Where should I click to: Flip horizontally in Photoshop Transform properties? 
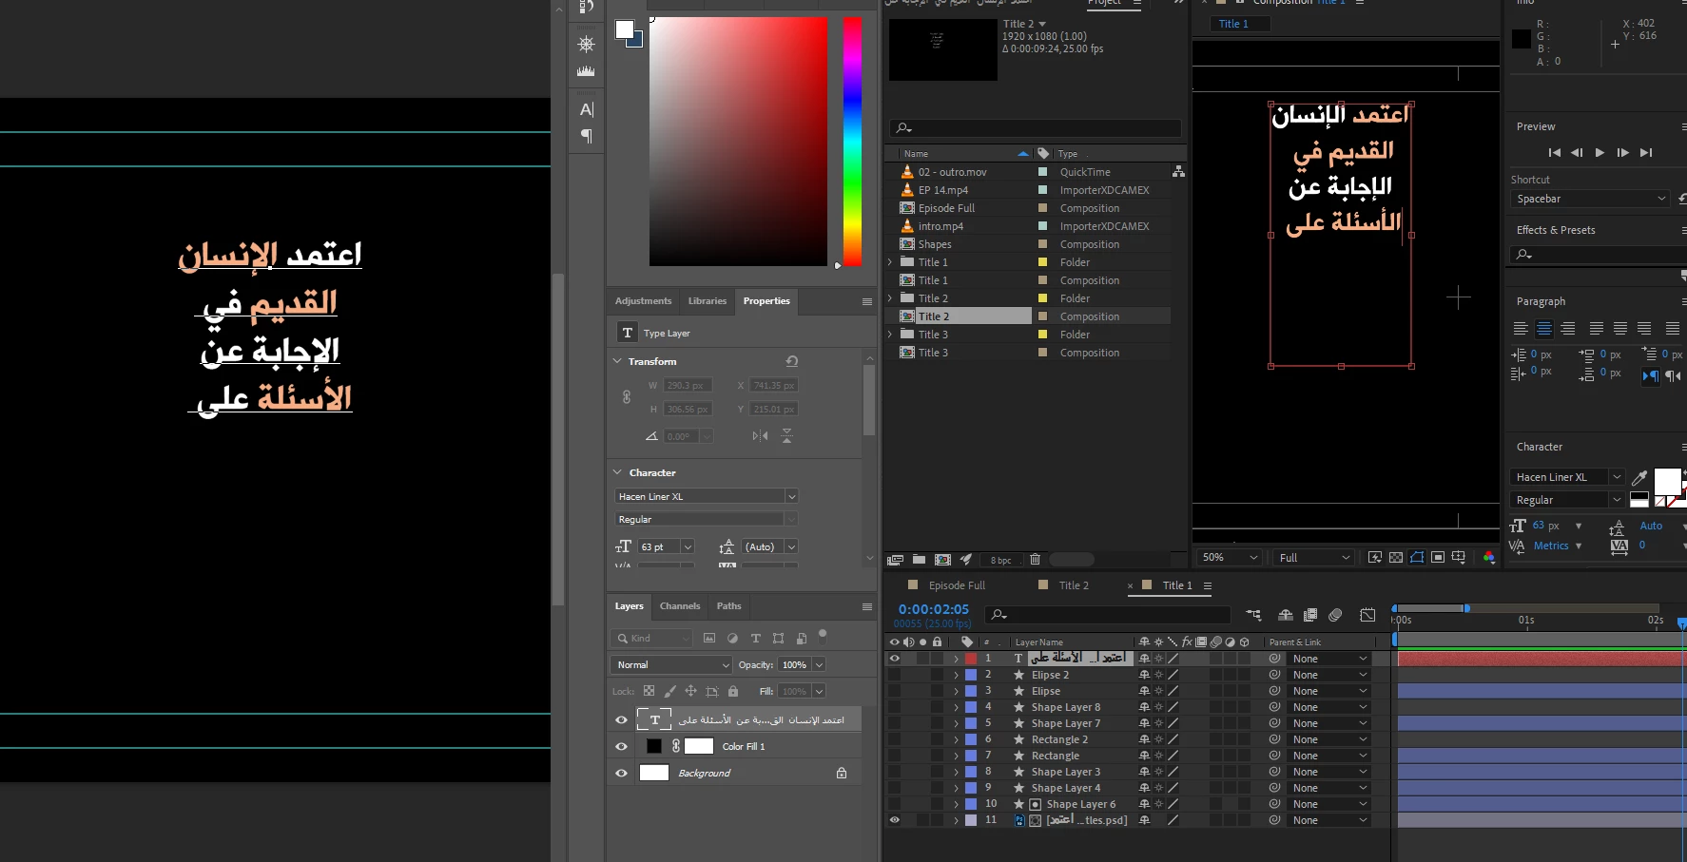[x=760, y=436]
